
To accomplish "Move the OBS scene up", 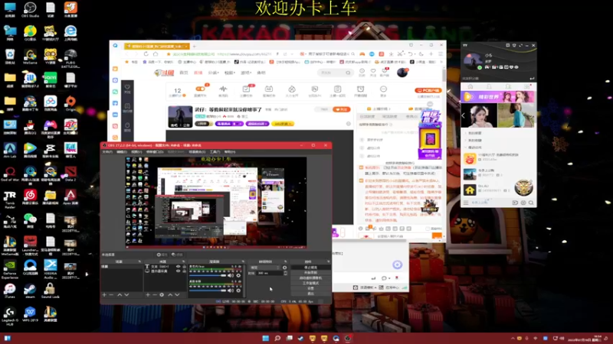I will tap(120, 295).
